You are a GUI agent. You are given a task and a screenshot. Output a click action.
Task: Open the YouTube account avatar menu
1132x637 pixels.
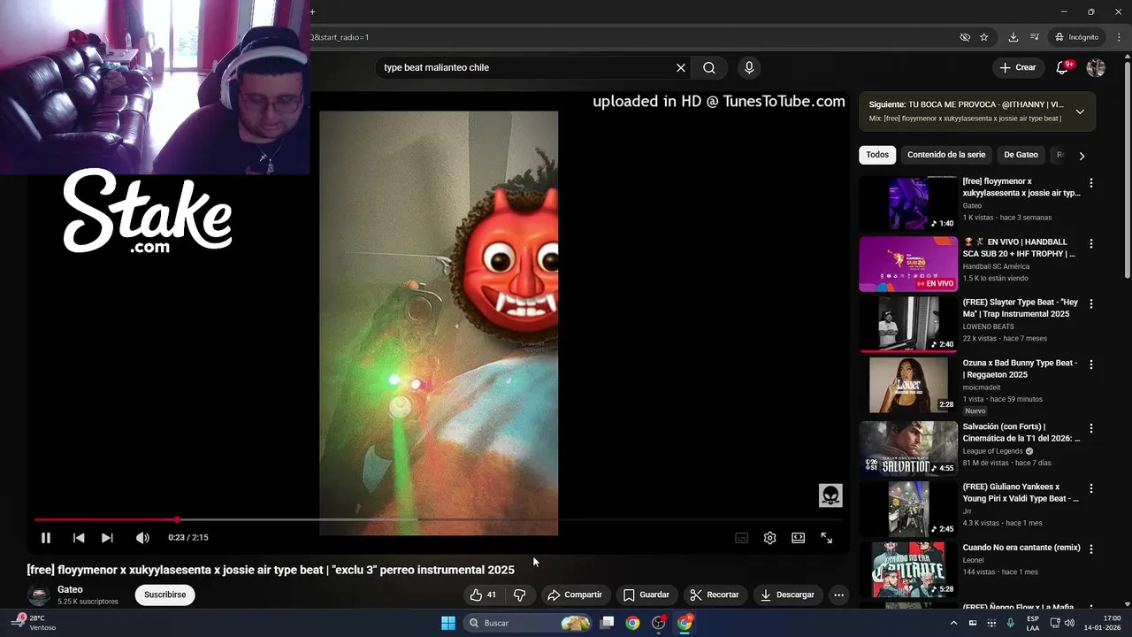tap(1096, 68)
